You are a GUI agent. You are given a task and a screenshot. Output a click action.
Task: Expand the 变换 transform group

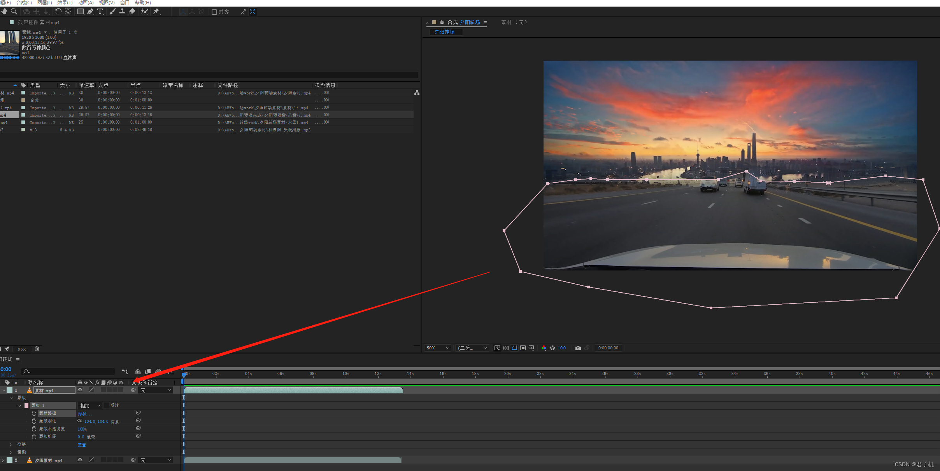point(11,444)
